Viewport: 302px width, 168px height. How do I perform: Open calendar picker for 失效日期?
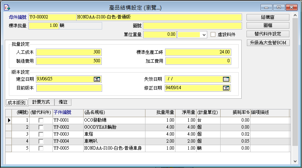tap(226, 79)
